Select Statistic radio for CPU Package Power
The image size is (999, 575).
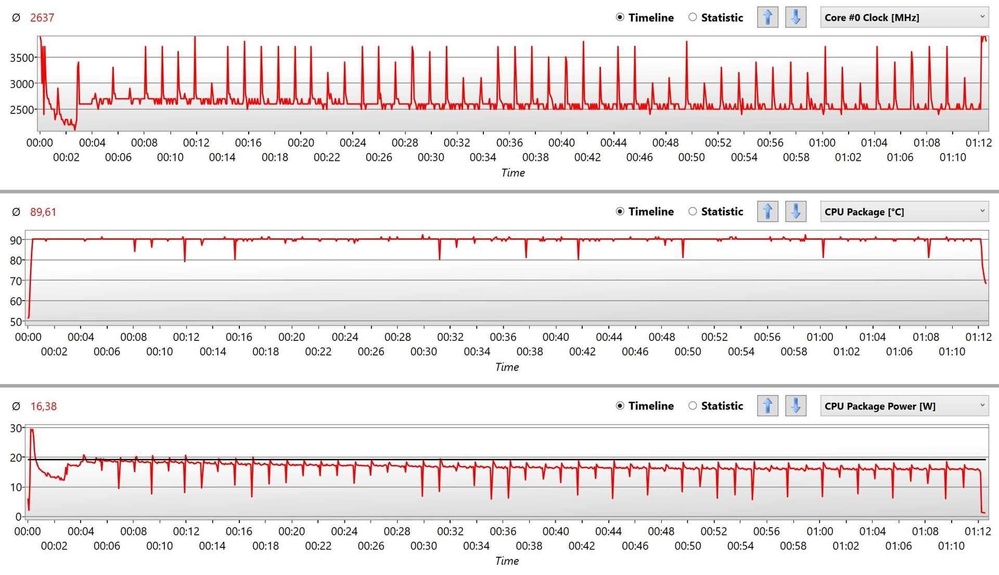point(693,405)
